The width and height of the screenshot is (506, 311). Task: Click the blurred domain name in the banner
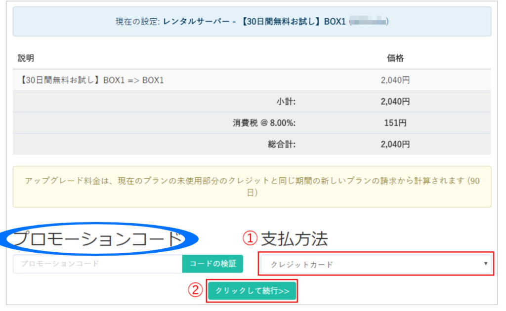click(x=368, y=22)
